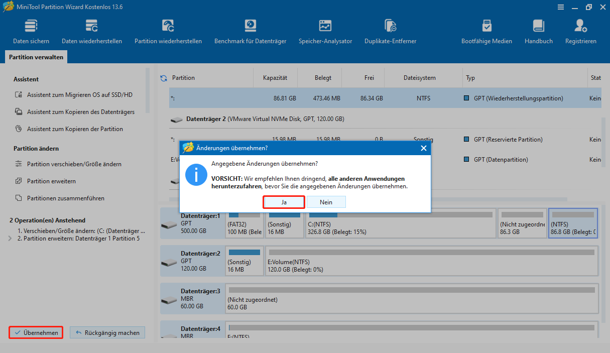Open Daten wiederherstellen tool
This screenshot has height=353, width=610.
click(x=92, y=32)
